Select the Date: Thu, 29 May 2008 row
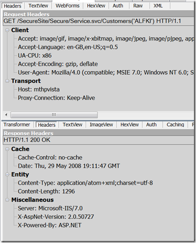Viewport: 196px width, 243px height. click(69, 166)
